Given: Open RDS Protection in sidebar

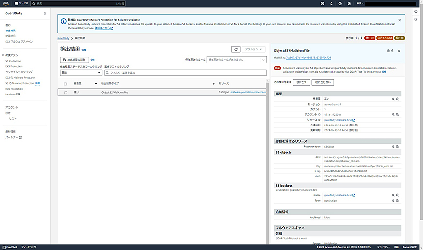Looking at the screenshot, I should (x=14, y=89).
